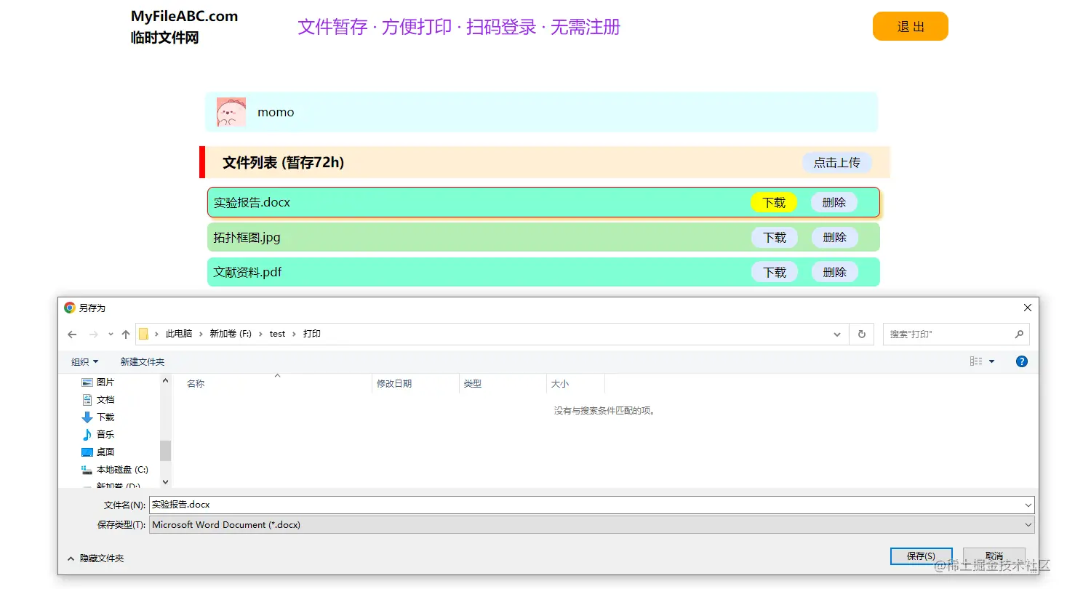Image resolution: width=1067 pixels, height=589 pixels.
Task: Click 打印 in the address path
Action: coord(312,334)
